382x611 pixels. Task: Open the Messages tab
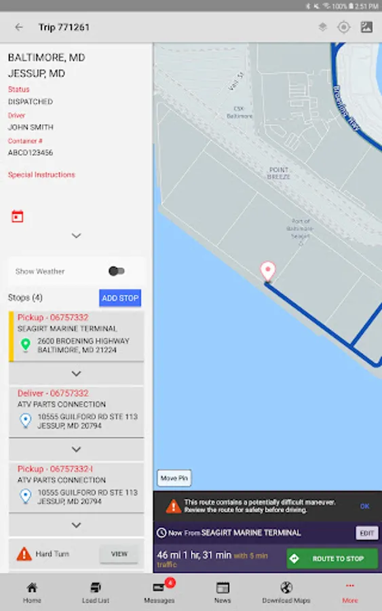(159, 591)
